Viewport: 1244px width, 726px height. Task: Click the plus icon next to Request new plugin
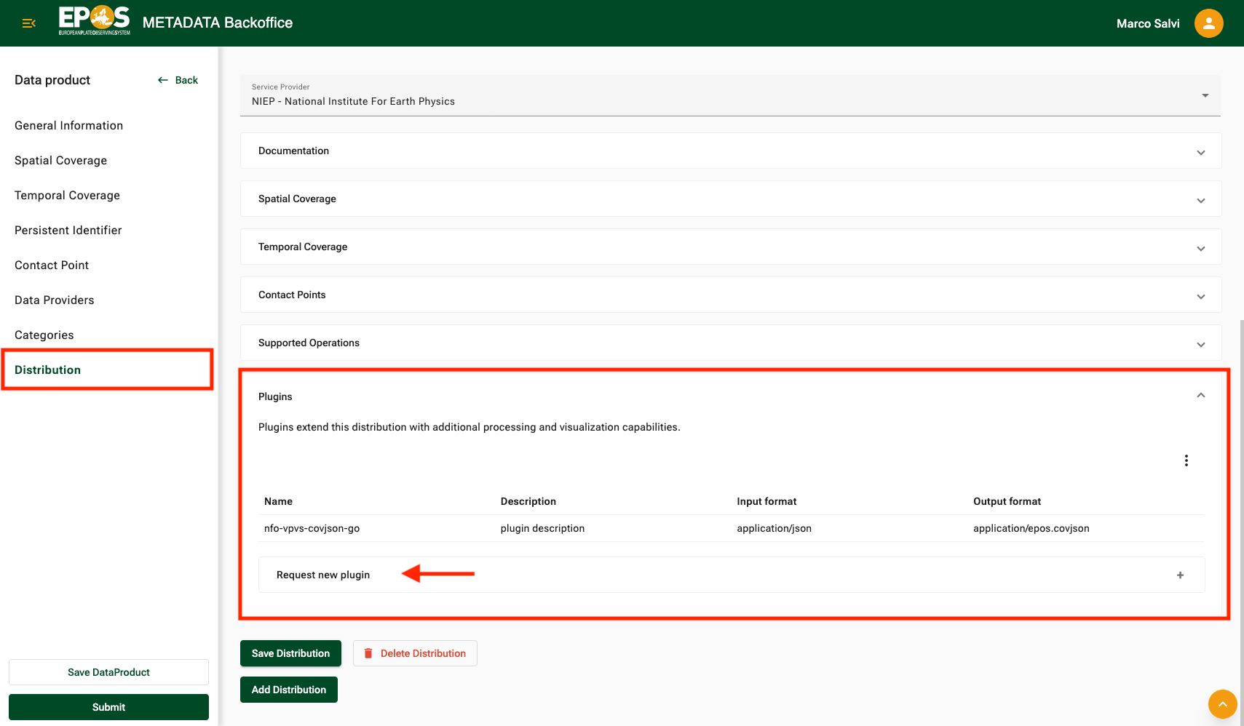[x=1180, y=575]
